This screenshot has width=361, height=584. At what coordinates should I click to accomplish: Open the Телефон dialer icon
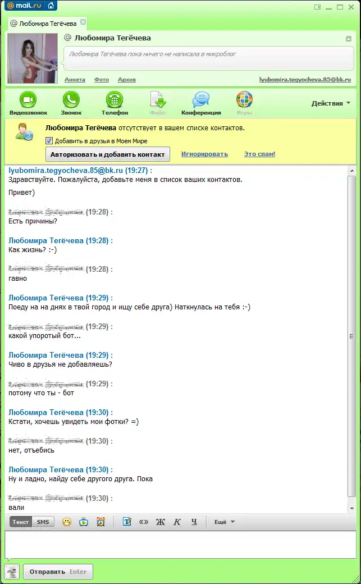pyautogui.click(x=115, y=101)
